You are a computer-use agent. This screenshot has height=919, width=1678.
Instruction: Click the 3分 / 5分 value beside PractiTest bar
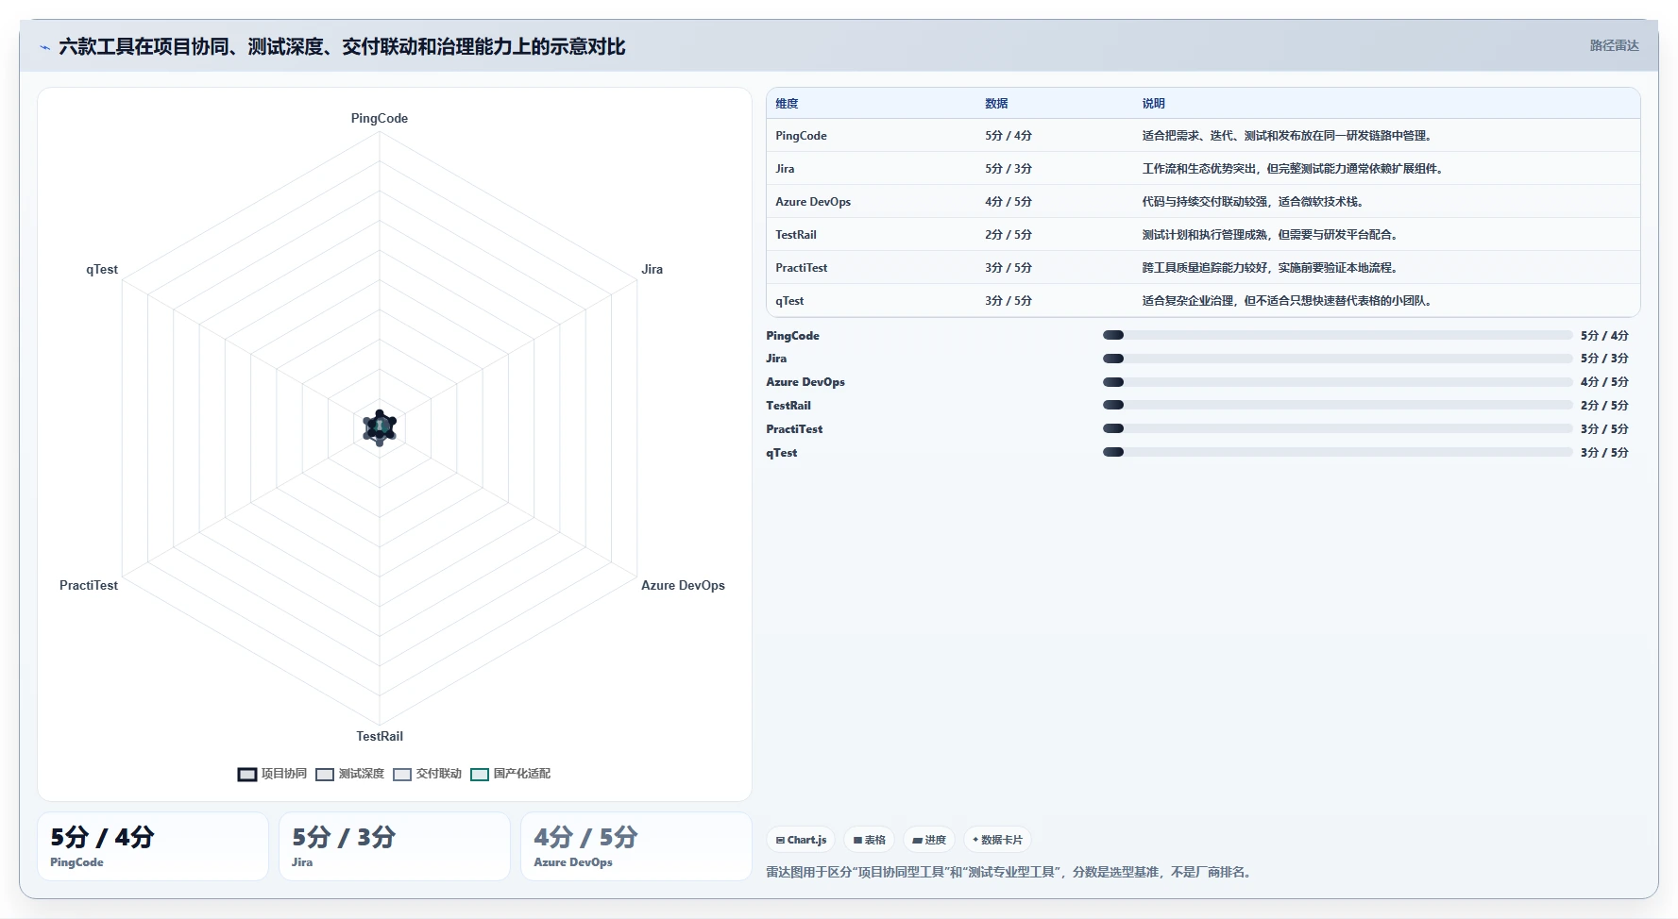click(x=1604, y=429)
